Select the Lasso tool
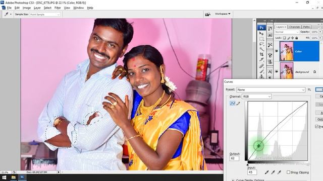This screenshot has width=323, height=181. 261,44
